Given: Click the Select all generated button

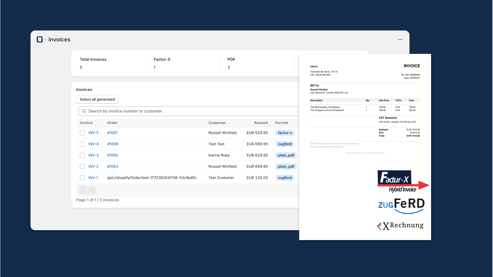Looking at the screenshot, I should [97, 99].
